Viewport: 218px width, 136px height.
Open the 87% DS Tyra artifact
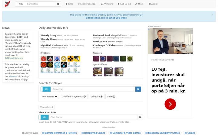point(97,72)
